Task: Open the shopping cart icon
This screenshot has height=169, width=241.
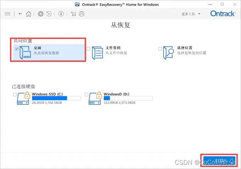Action: coord(73,14)
